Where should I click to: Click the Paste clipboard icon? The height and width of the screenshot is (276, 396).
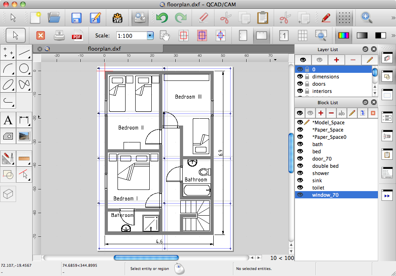263,18
